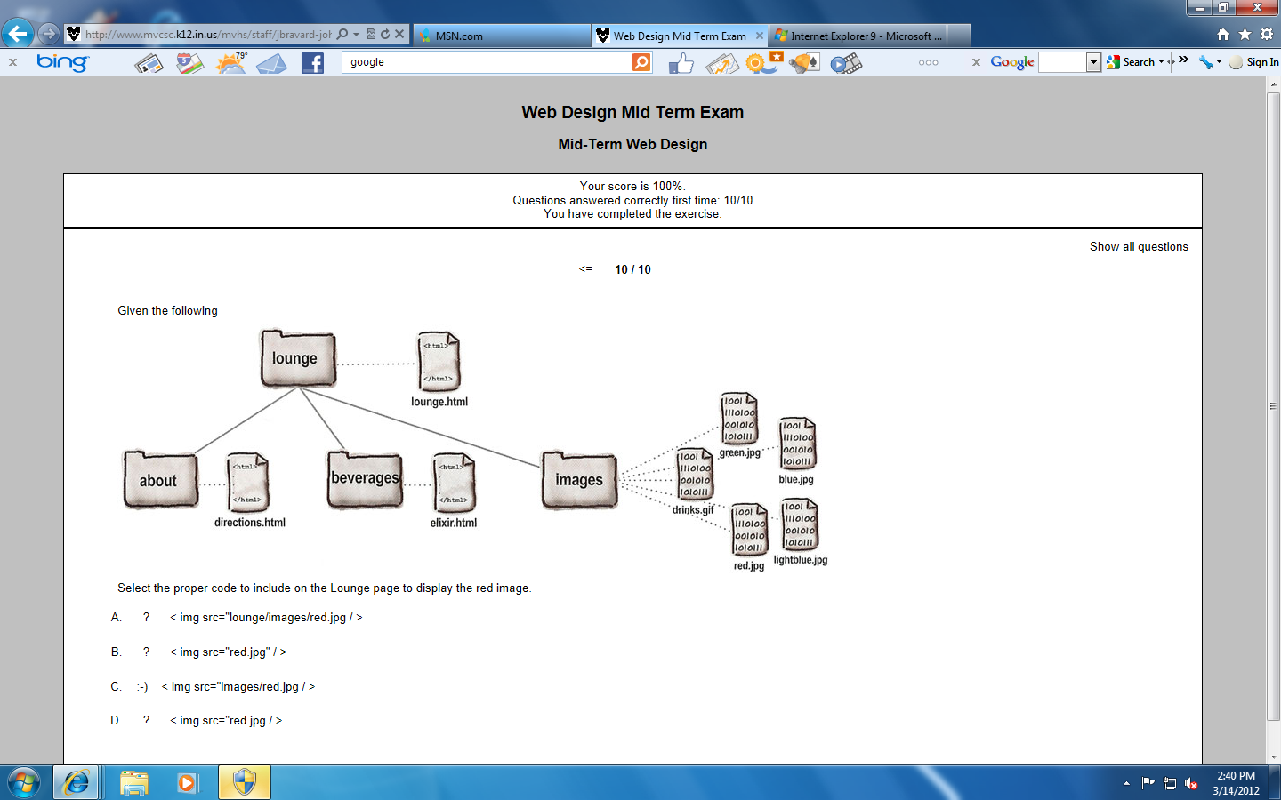Switch to the MSN.com tab

tap(503, 36)
